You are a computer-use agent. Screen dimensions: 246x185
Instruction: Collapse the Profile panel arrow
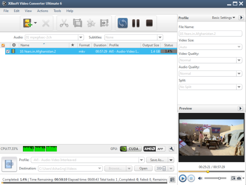coord(241,18)
